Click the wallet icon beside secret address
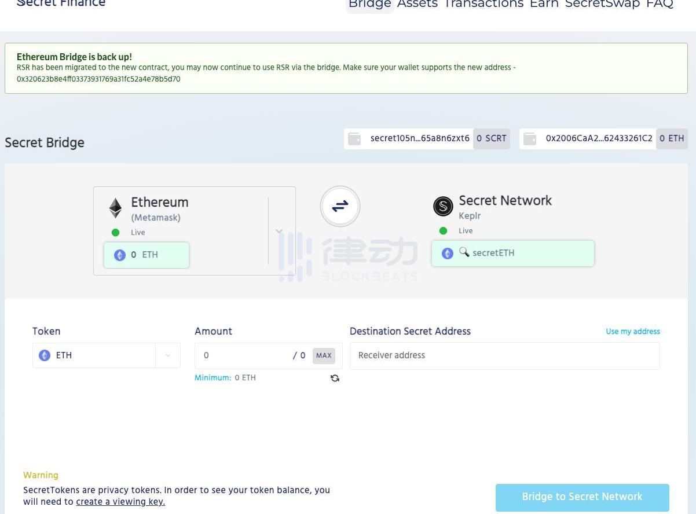This screenshot has width=696, height=514. (x=354, y=139)
